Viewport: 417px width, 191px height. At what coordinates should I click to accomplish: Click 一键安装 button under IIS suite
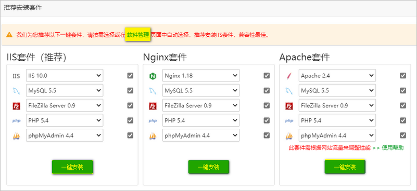pos(72,167)
